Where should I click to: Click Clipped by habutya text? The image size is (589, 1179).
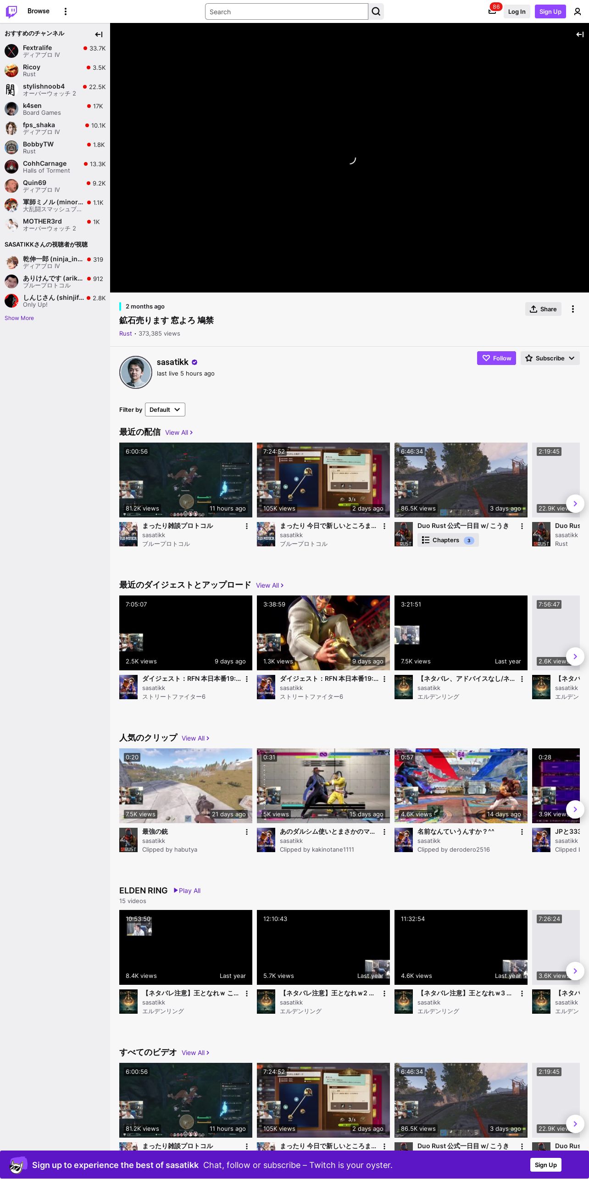pyautogui.click(x=170, y=850)
